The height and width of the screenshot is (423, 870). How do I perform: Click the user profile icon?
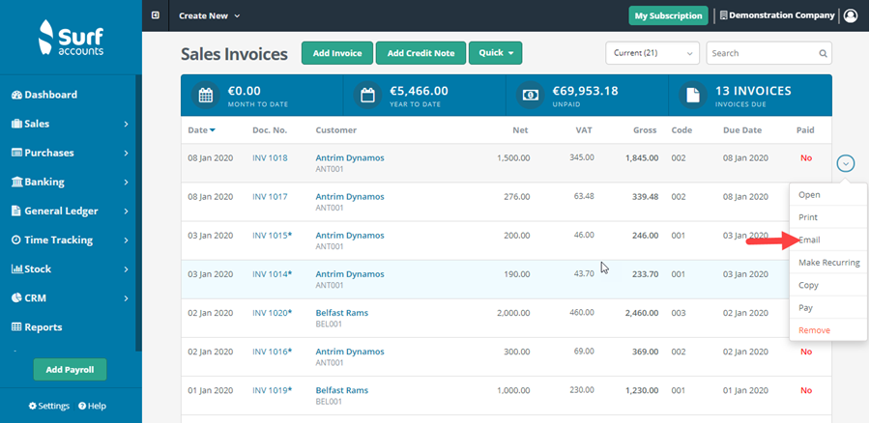[850, 15]
